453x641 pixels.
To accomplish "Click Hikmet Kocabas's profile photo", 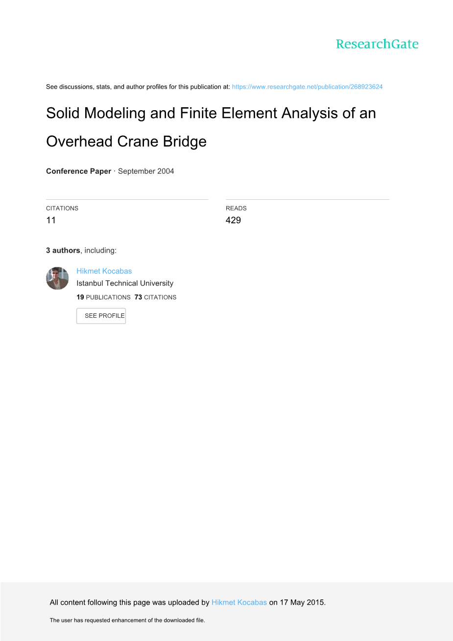I will point(57,278).
